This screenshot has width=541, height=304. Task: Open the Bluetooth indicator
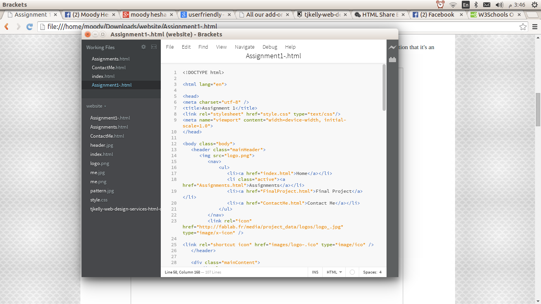pos(476,5)
